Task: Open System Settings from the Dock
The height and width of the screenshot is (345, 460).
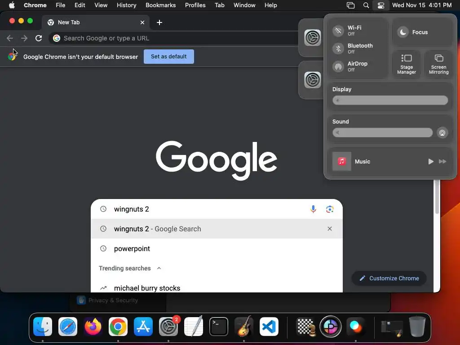Action: [x=168, y=327]
